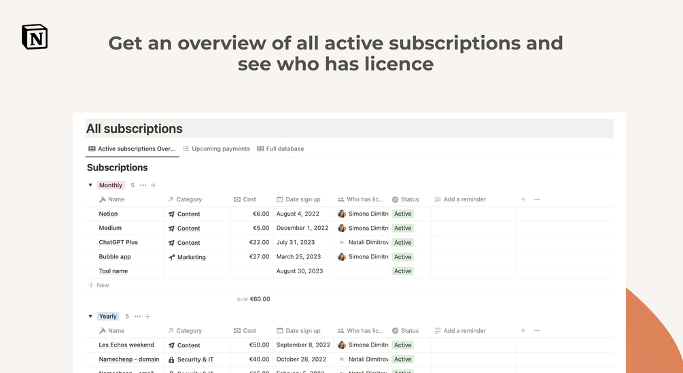Click the reminder cell for Notion row
Viewport: 683px width, 373px height.
point(474,214)
